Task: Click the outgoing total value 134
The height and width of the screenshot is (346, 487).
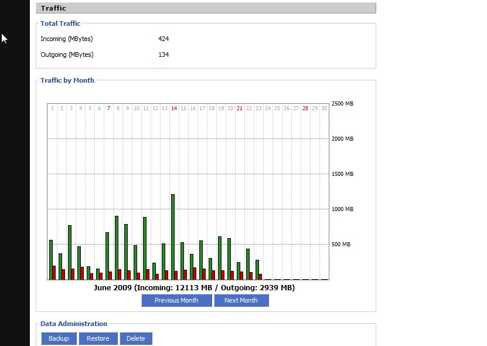Action: coord(164,55)
